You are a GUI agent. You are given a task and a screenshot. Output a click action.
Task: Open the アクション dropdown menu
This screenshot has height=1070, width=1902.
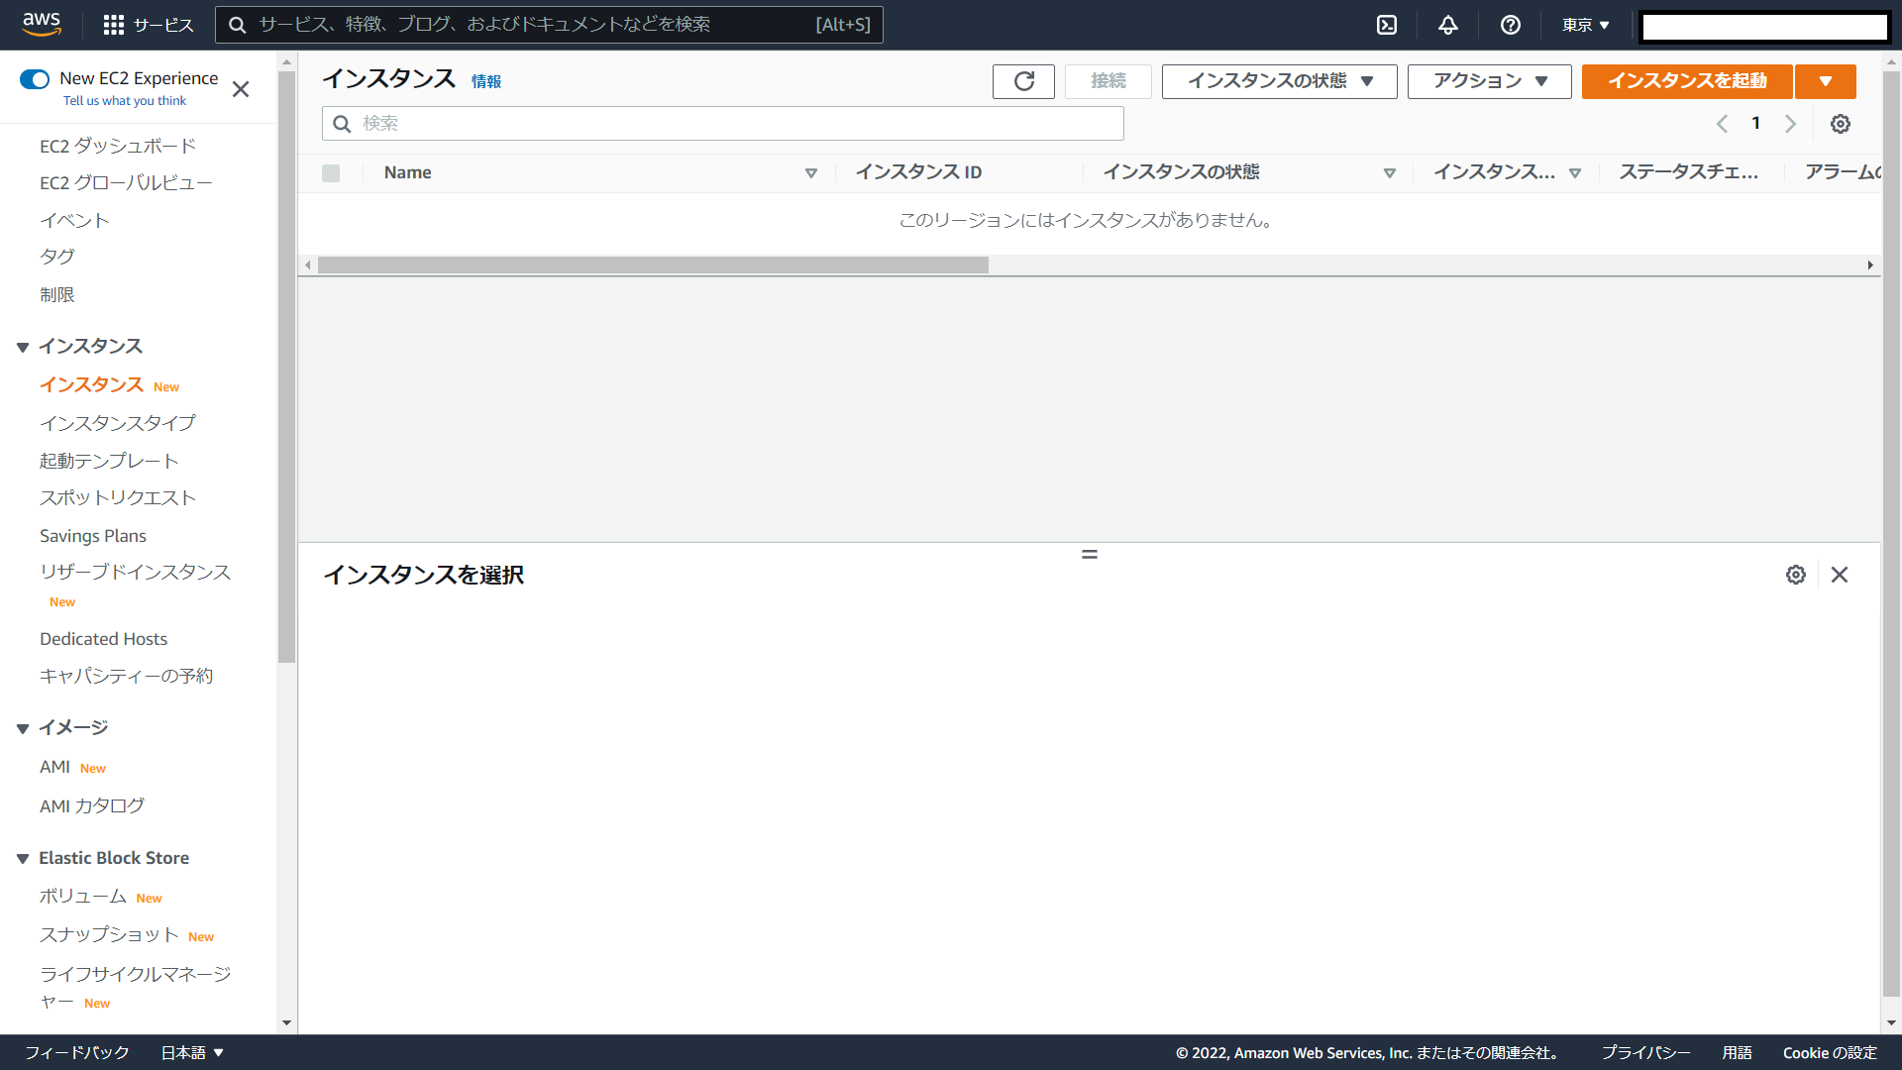point(1489,81)
